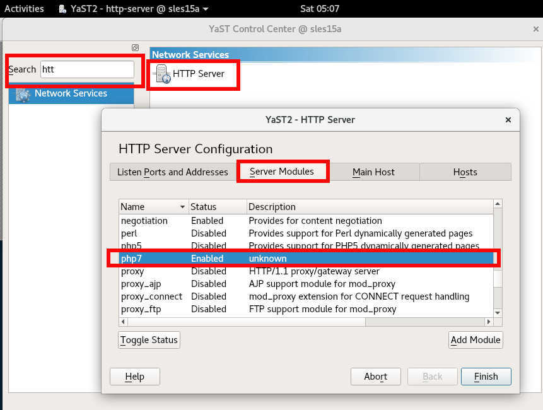Screen dimensions: 543x410
Task: Click the Name column header
Action: click(154, 207)
